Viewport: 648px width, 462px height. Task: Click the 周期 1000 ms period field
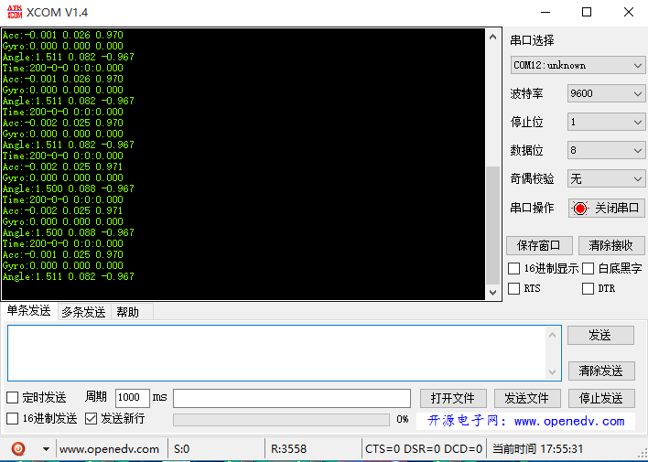[x=132, y=398]
